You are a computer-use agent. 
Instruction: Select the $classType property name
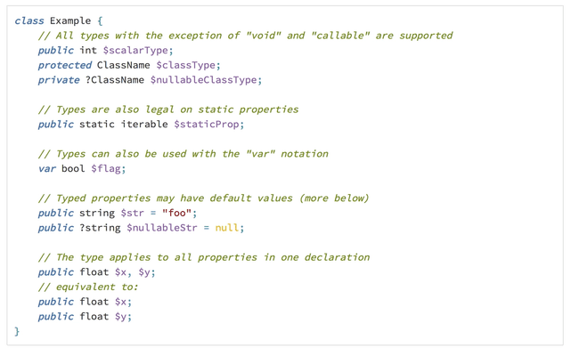(185, 65)
